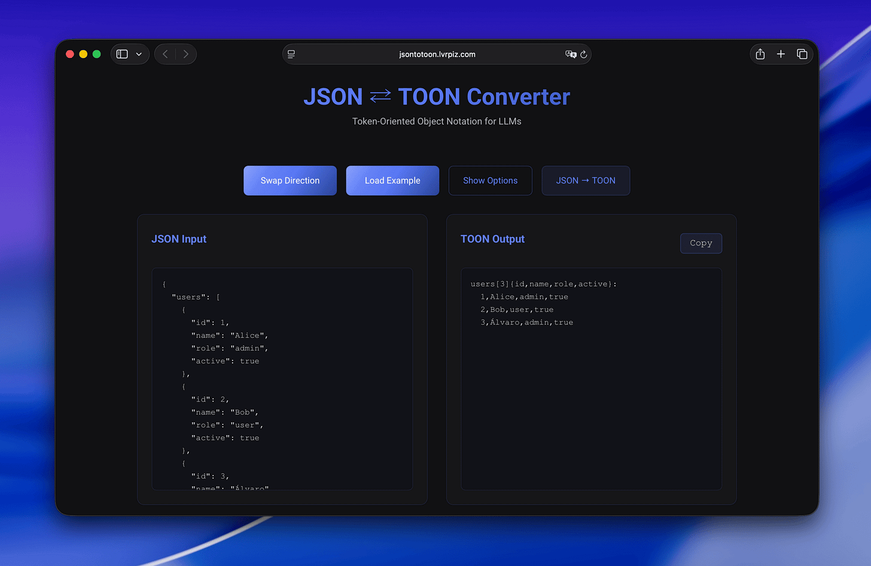This screenshot has height=566, width=871.
Task: Click the "users": [ line in JSON input
Action: point(196,297)
